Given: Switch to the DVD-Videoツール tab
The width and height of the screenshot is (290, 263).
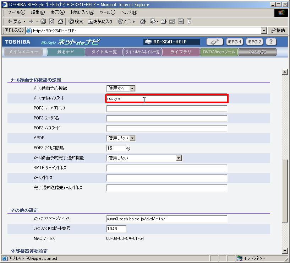Looking at the screenshot, I should click(219, 52).
